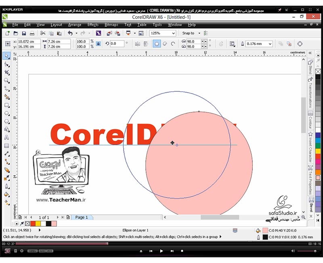
Task: Click the Import icon in standard toolbar
Action: point(109,33)
